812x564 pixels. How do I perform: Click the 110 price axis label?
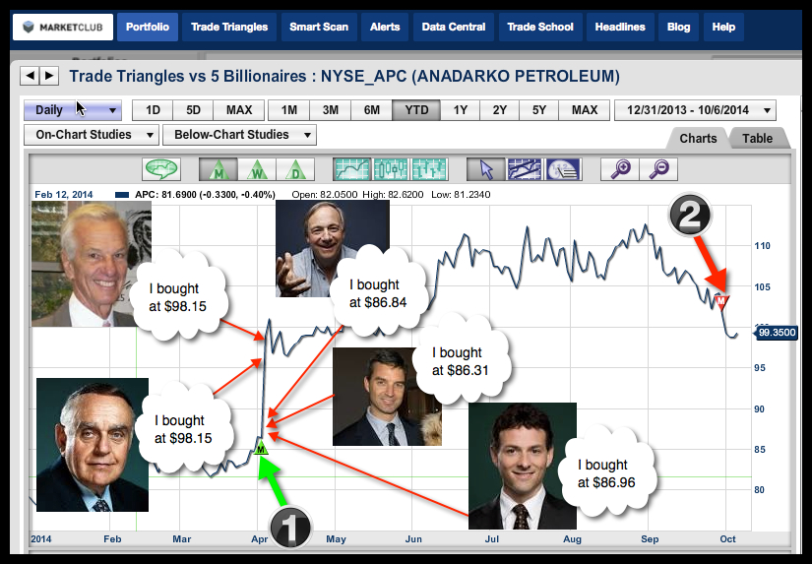pos(762,246)
